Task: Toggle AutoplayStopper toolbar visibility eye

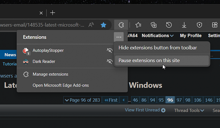Action: pos(110,50)
